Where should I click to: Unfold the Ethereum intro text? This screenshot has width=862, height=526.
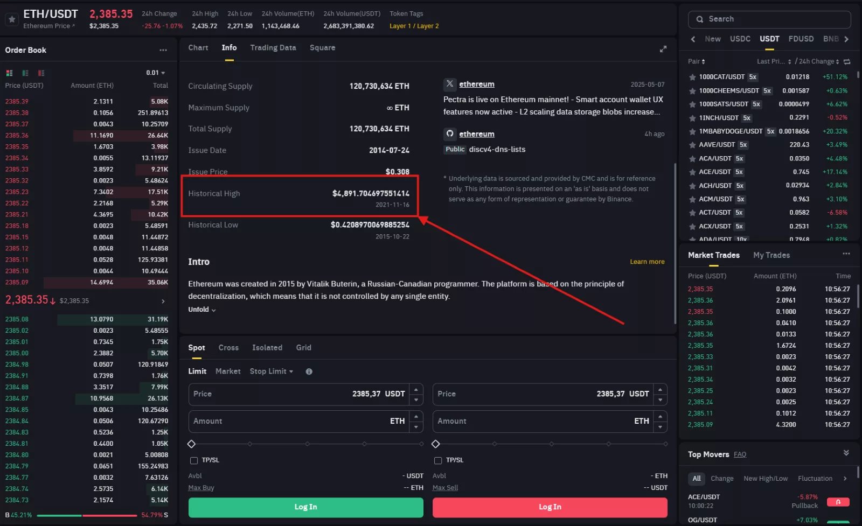pyautogui.click(x=202, y=310)
